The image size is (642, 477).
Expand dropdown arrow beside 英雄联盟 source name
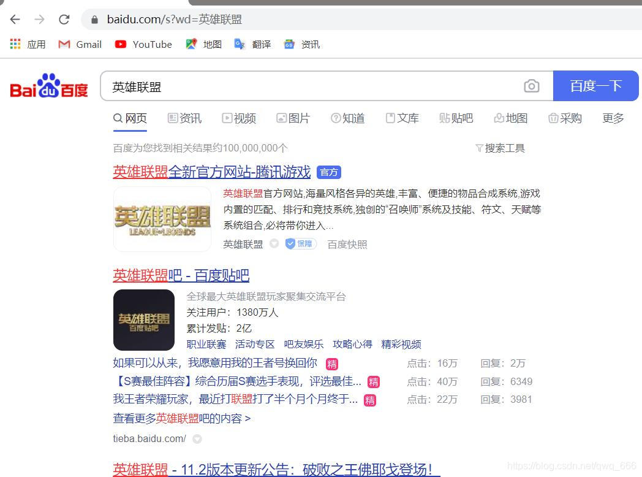point(274,244)
